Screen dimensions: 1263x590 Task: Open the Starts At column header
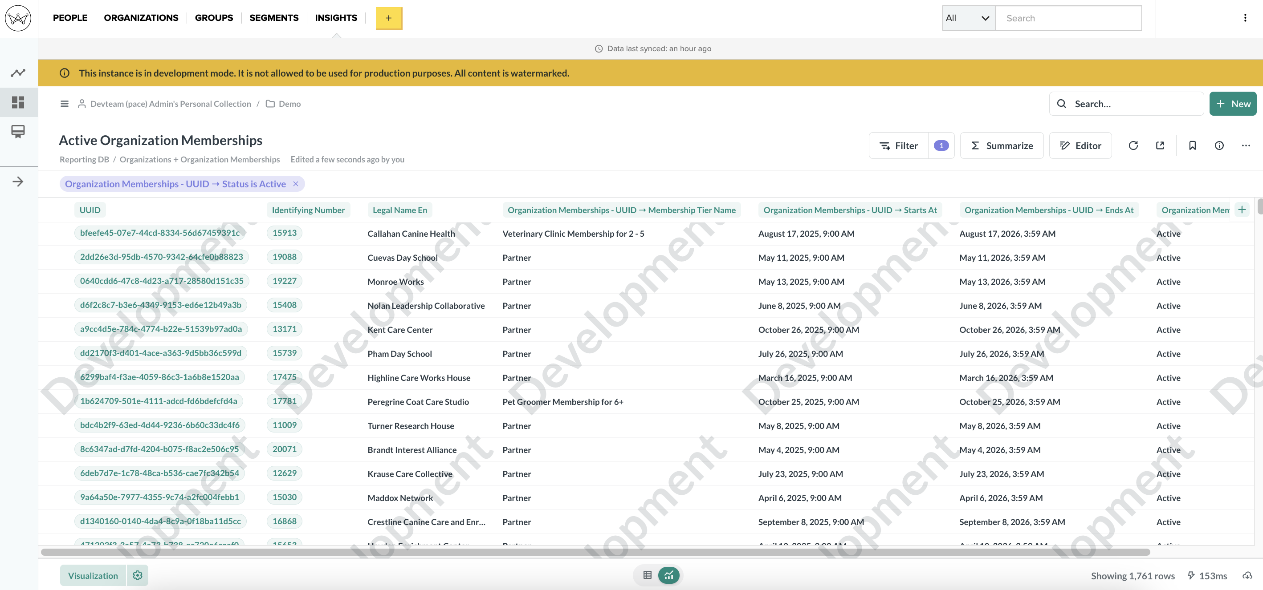pos(850,210)
